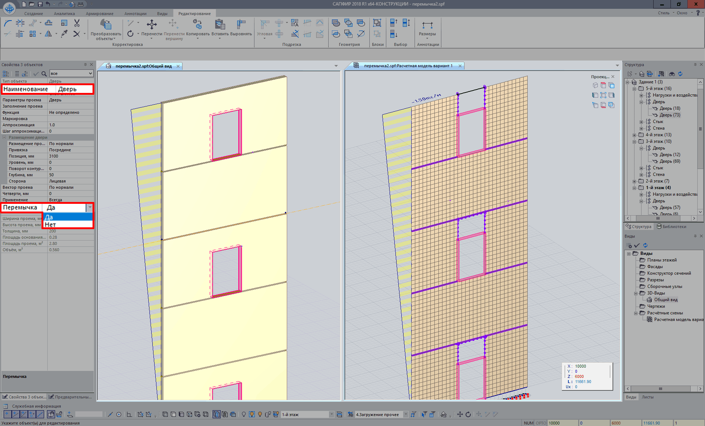This screenshot has height=426, width=705.
Task: Click the rotate tool icon in Корректировка
Action: click(x=130, y=34)
